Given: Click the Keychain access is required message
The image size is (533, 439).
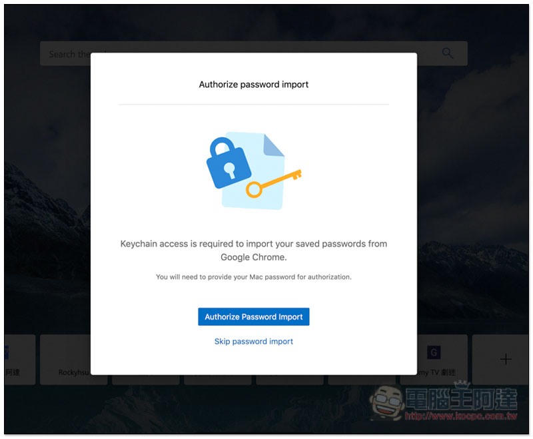Looking at the screenshot, I should click(254, 250).
